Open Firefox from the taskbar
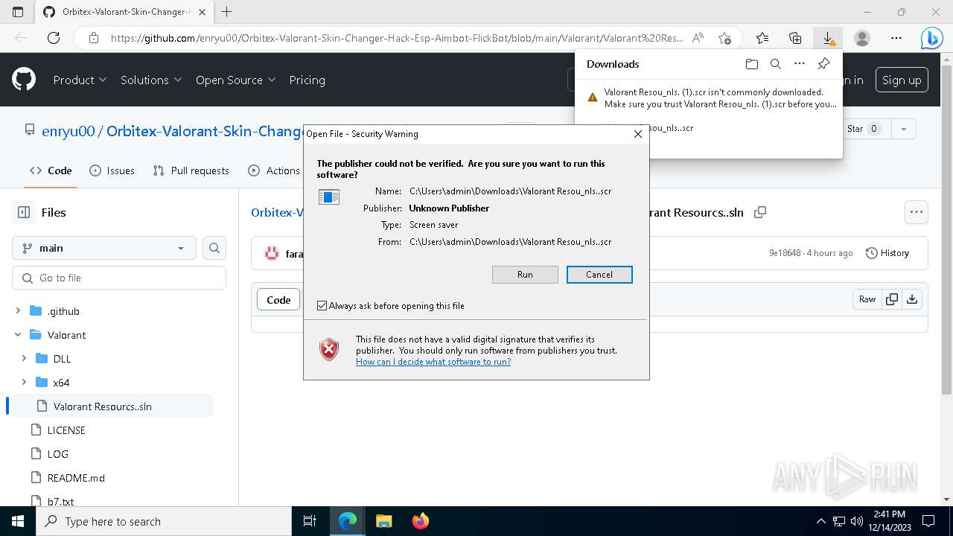The height and width of the screenshot is (536, 953). [x=421, y=521]
